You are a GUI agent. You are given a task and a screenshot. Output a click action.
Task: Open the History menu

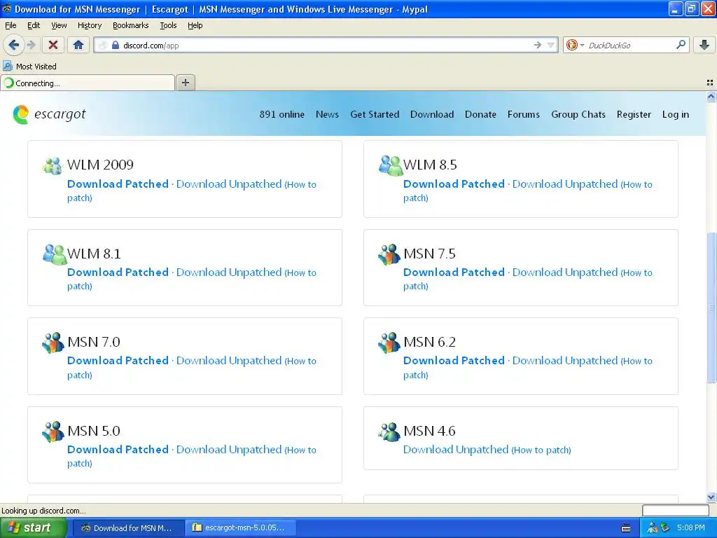[90, 26]
